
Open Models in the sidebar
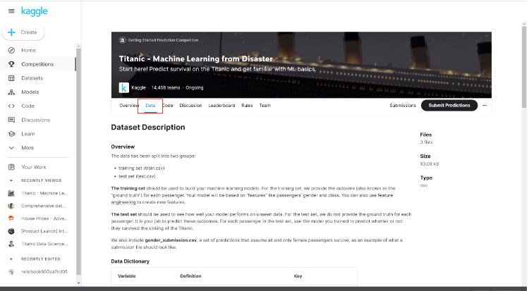click(x=30, y=92)
